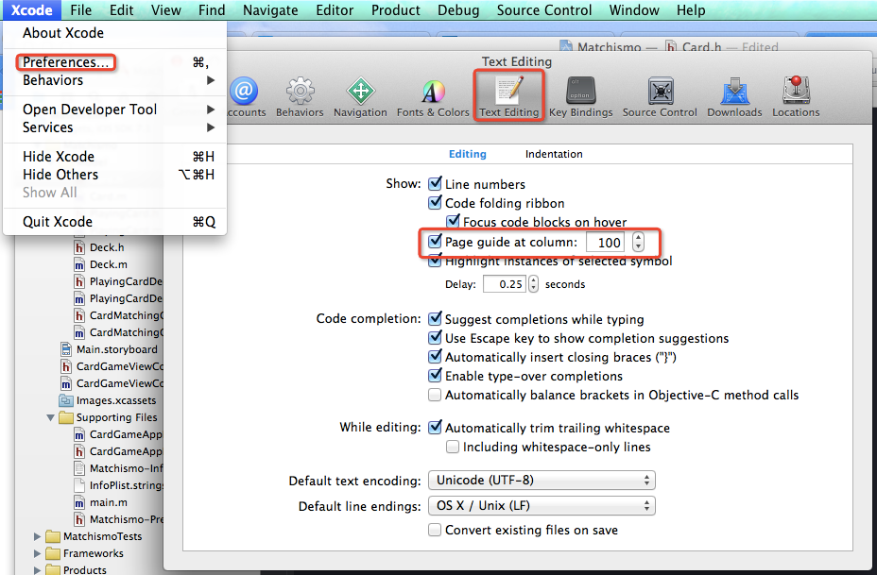Open the Source Control preferences pane

point(660,96)
